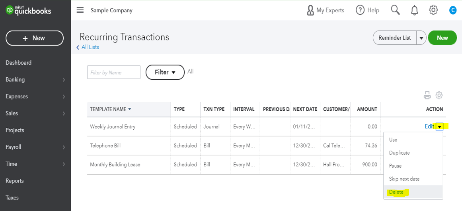Print the recurring transactions list
462x211 pixels.
[x=427, y=95]
